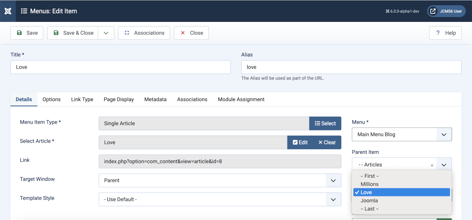Open the Template Style dropdown
This screenshot has width=472, height=220.
tap(220, 199)
